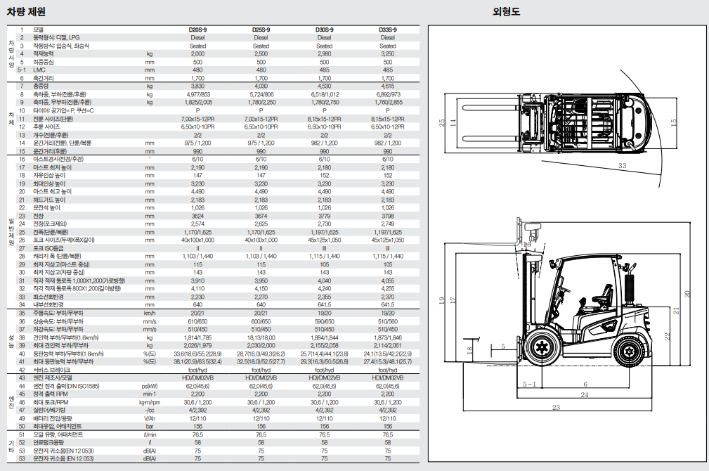Click dimension label 23 below side view
Viewport: 709px width, 471px height.
point(556,408)
